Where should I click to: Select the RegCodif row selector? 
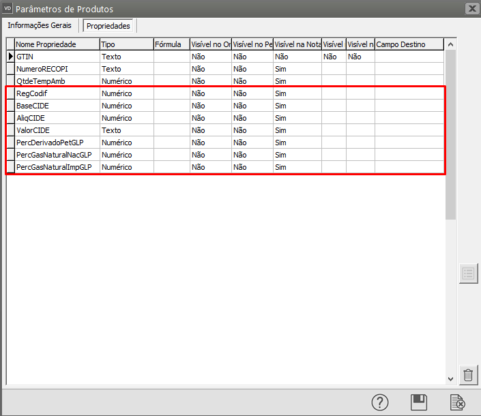(11, 93)
